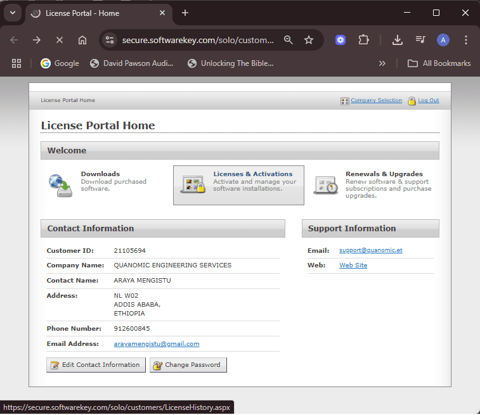480x415 pixels.
Task: Click the Change Password key icon
Action: click(x=157, y=365)
